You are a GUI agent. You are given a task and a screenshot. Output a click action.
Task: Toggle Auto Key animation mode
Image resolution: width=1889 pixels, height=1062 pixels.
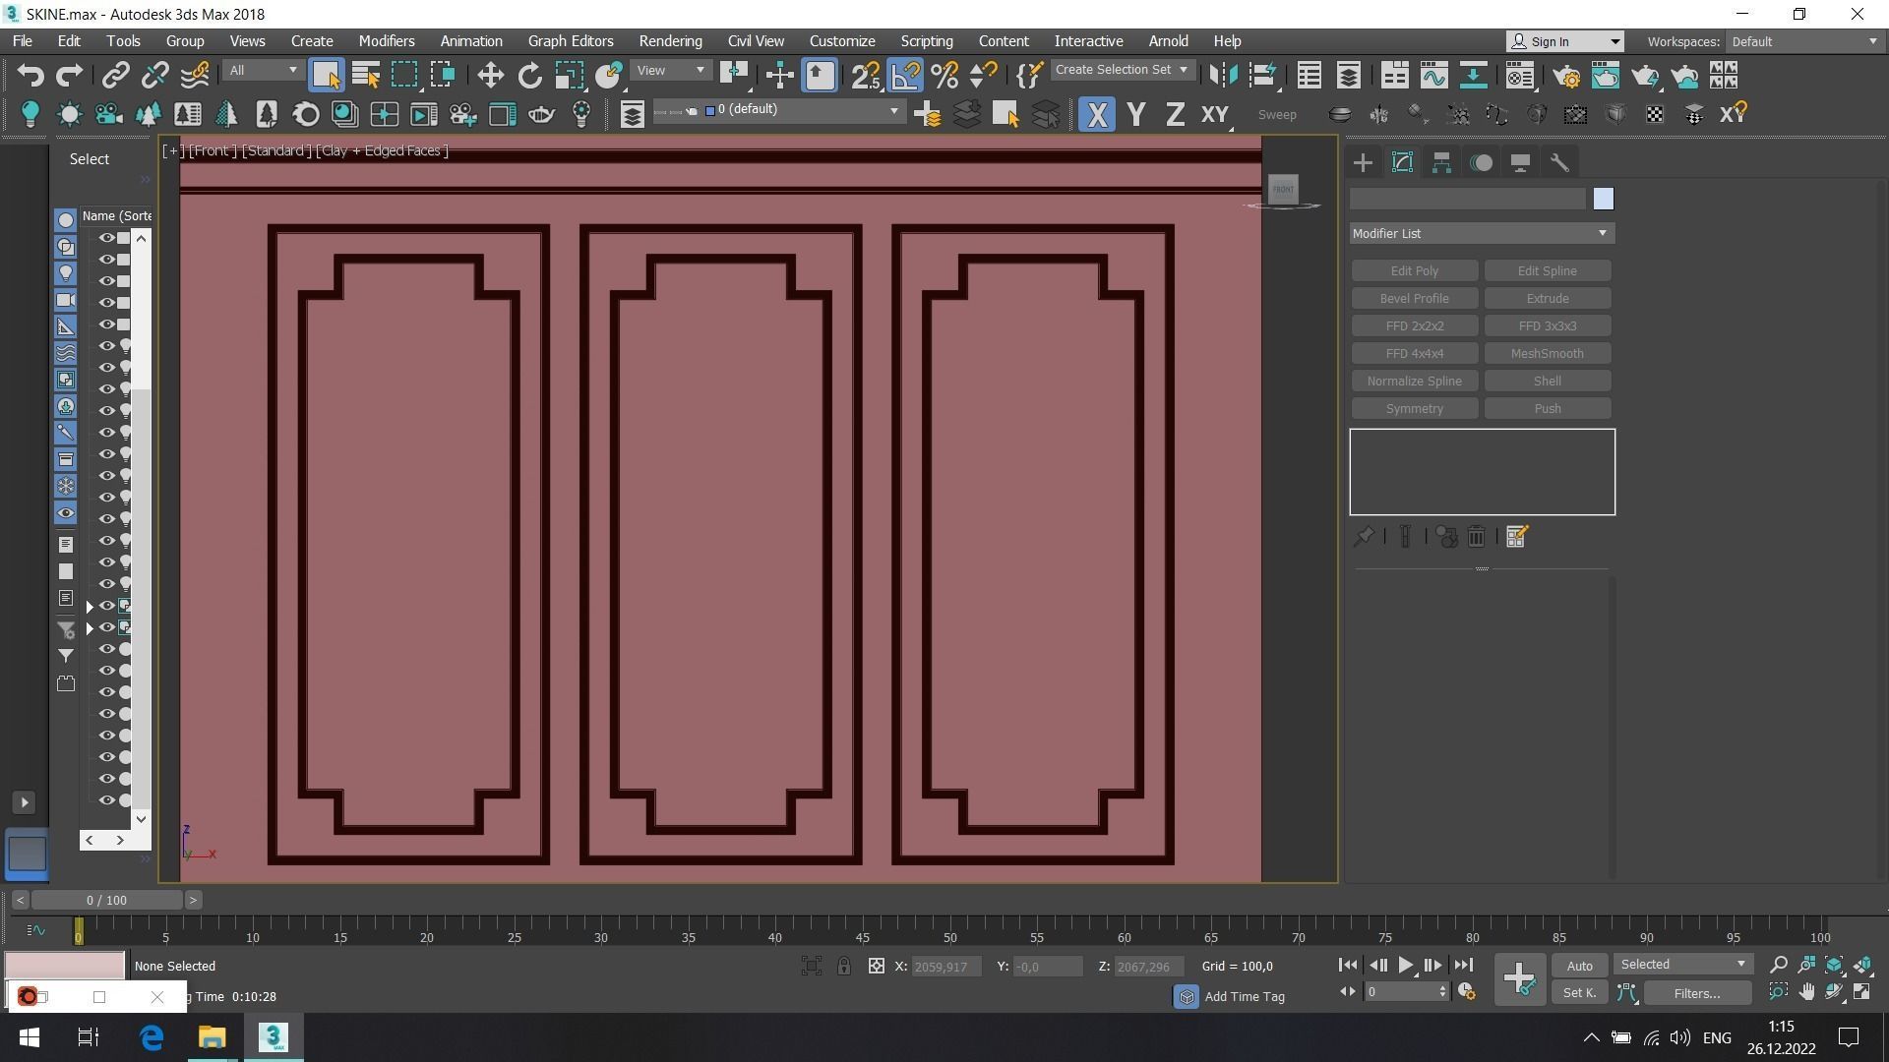(x=1579, y=966)
